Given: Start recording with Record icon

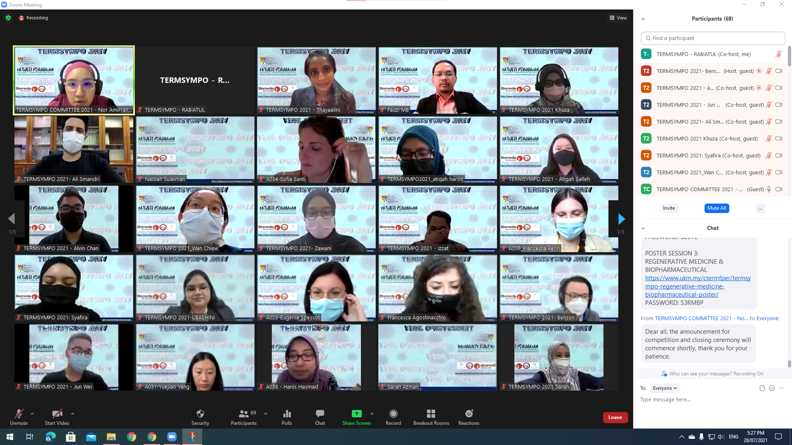Looking at the screenshot, I should [393, 417].
